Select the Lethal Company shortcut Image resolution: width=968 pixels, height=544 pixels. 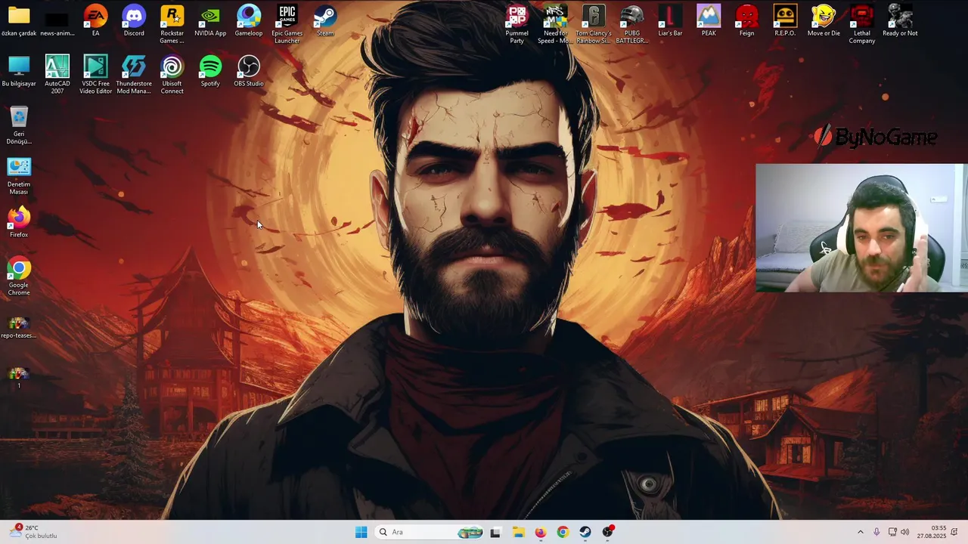861,24
